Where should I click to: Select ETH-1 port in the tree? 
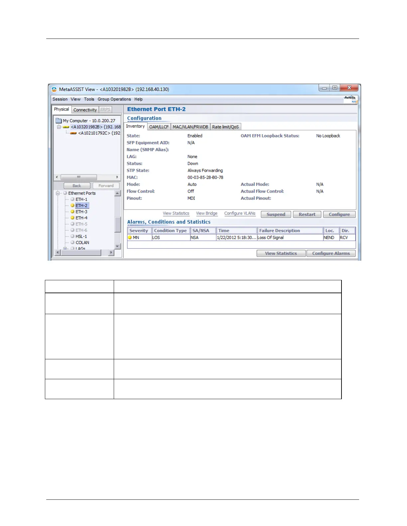point(81,199)
